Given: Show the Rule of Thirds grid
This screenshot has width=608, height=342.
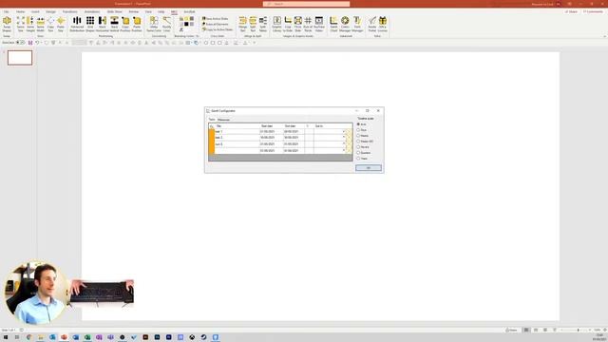Looking at the screenshot, I should [308, 24].
